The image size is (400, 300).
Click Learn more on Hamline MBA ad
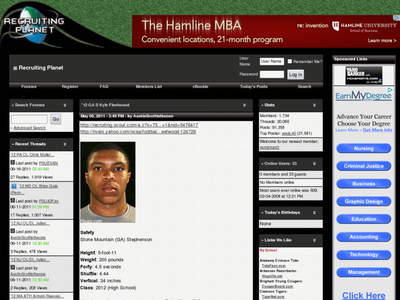click(x=382, y=41)
